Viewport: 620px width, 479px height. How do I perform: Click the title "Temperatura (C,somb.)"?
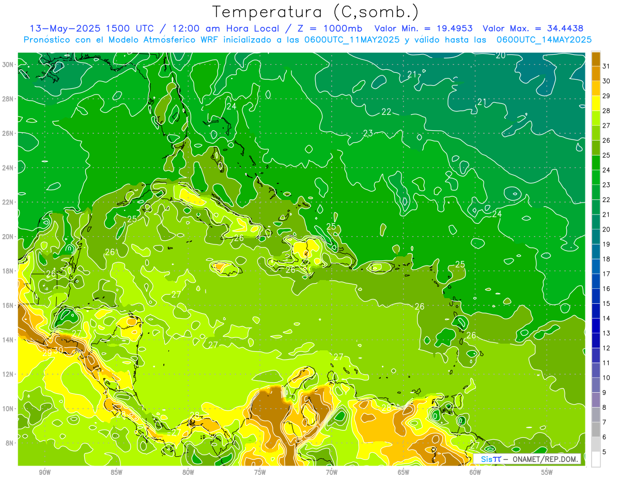(x=315, y=12)
